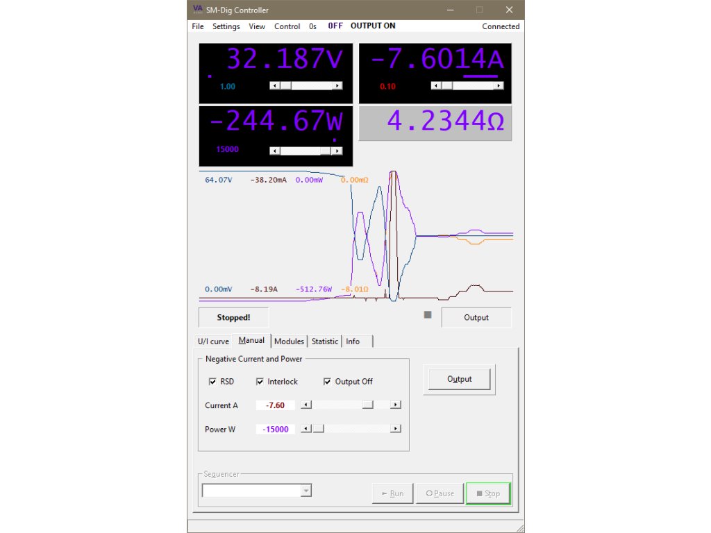Uncheck the RSD checkbox
Screen dimensions: 711x533
(212, 382)
